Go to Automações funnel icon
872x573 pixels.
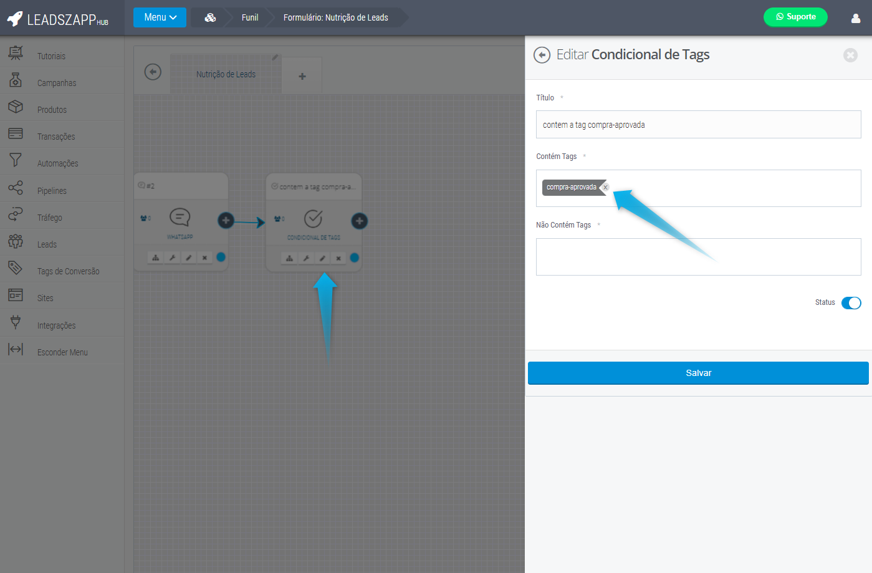(16, 160)
